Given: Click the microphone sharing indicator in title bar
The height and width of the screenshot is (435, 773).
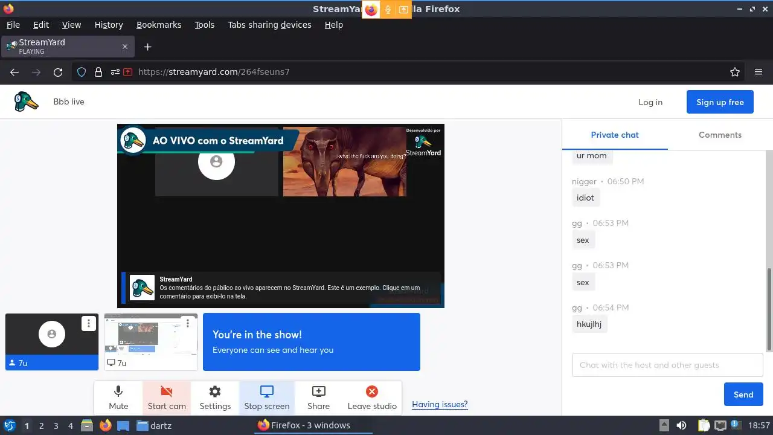Looking at the screenshot, I should click(388, 10).
